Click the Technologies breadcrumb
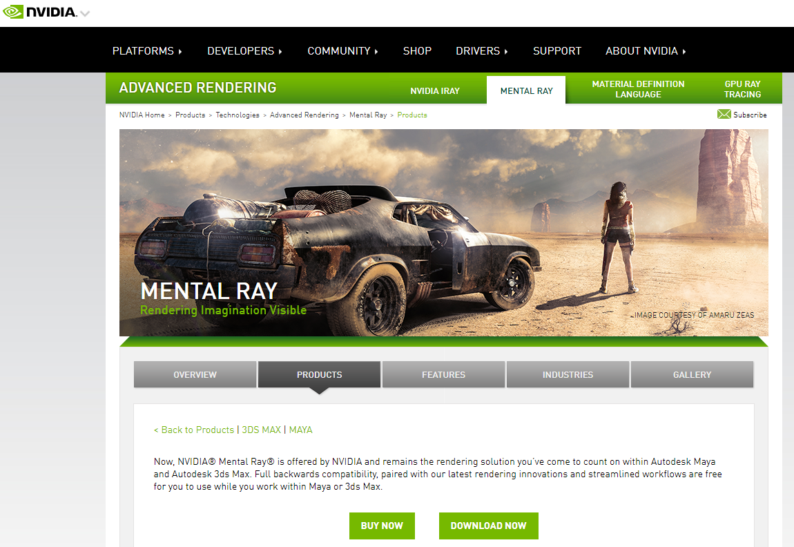Screen dimensions: 794x547 pos(238,115)
